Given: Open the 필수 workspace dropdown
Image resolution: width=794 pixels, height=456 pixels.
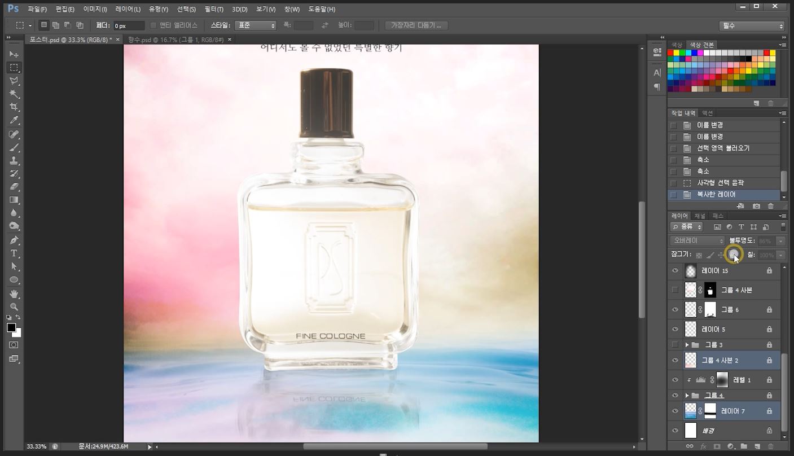Looking at the screenshot, I should point(752,26).
